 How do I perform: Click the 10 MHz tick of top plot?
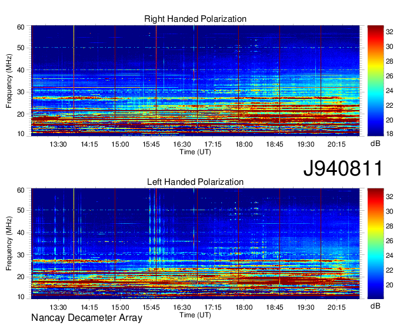coord(21,134)
